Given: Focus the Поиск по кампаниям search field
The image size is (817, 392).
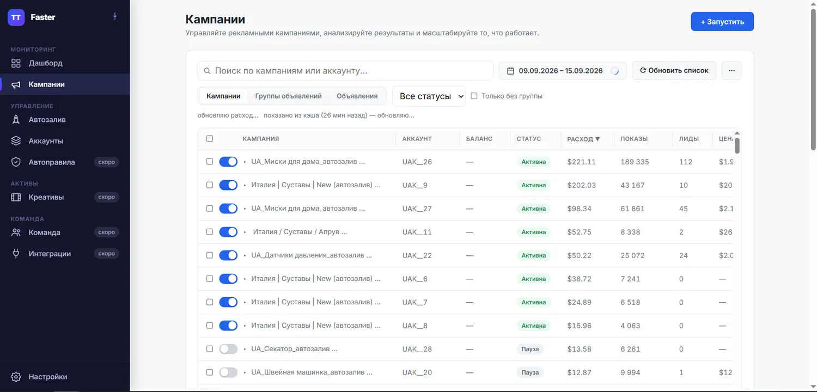Looking at the screenshot, I should 345,71.
